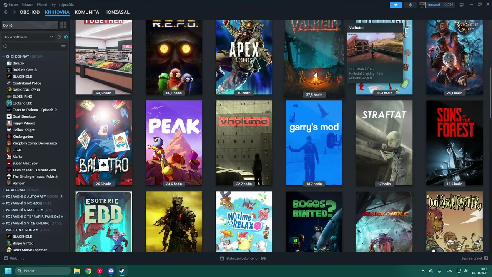The height and width of the screenshot is (277, 492).
Task: Select Kingdom Come: Deliverance in sidebar
Action: click(35, 143)
